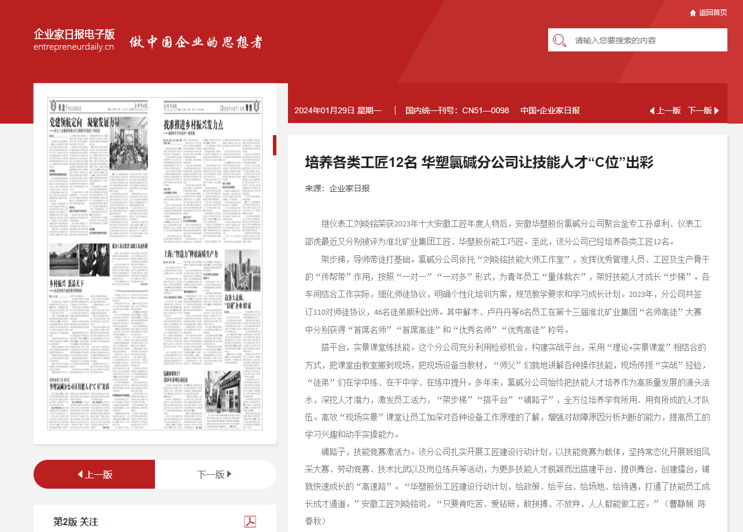
Task: Download the page 2 PDF via PDF icon
Action: 250,522
